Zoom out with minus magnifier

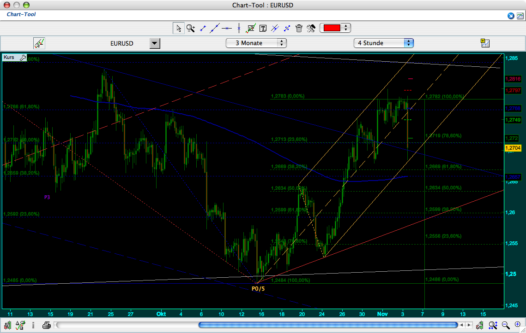coord(506,325)
